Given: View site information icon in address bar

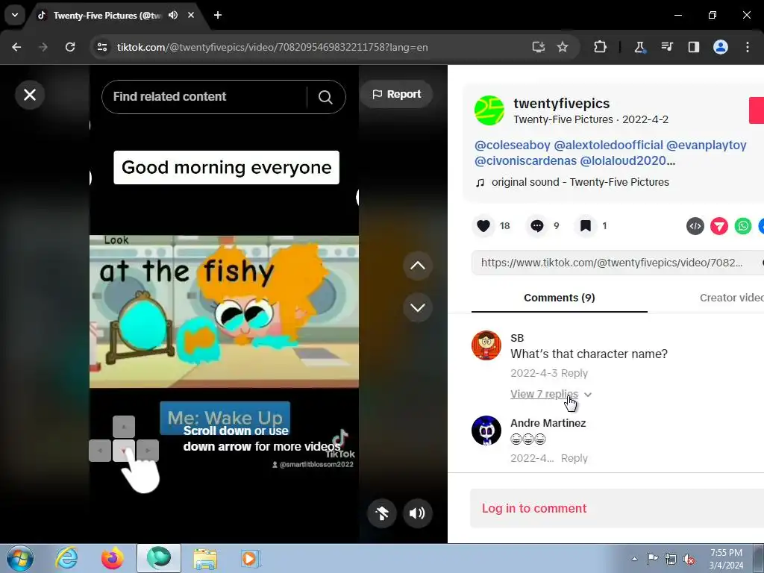Looking at the screenshot, I should coord(102,47).
